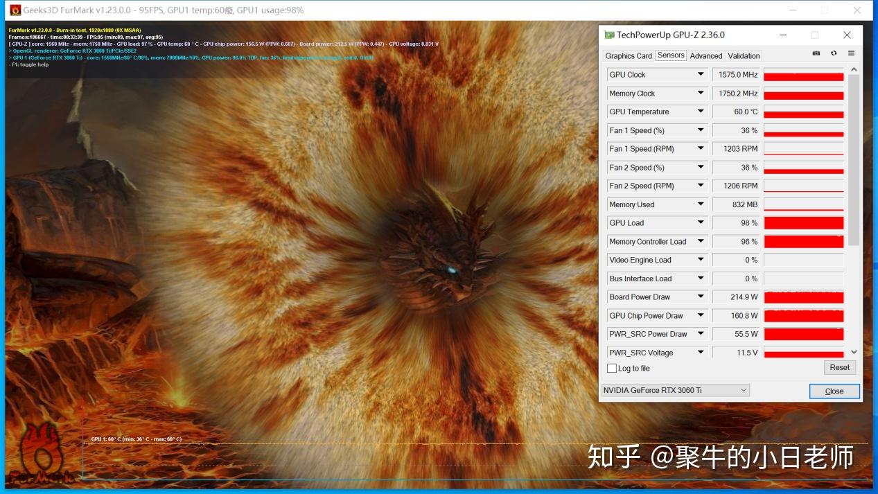The width and height of the screenshot is (878, 494).
Task: Open the Memory Clock sensor dropdown
Action: (x=701, y=93)
